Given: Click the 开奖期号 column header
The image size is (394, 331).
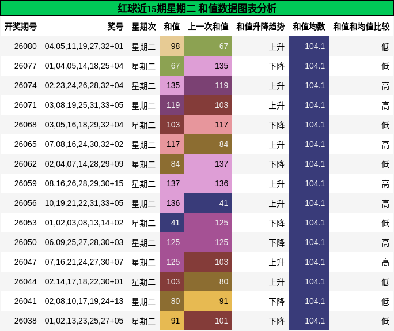Looking at the screenshot, I should (x=21, y=27).
